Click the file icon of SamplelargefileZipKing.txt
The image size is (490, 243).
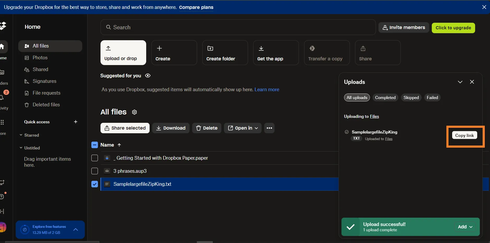pyautogui.click(x=107, y=184)
